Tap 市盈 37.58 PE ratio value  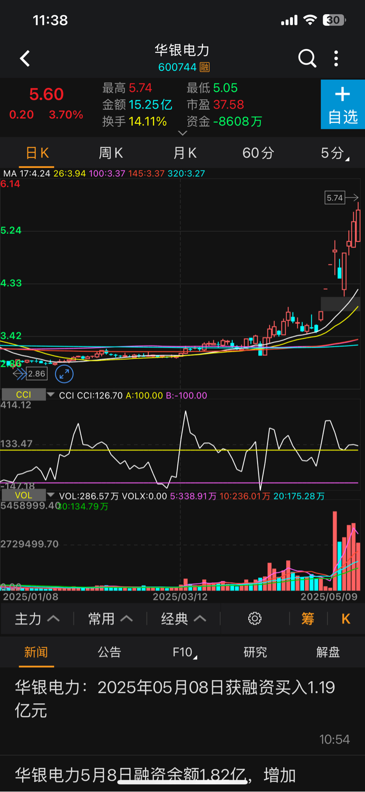click(215, 105)
